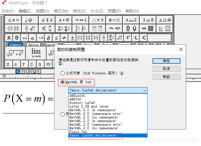The width and height of the screenshot is (201, 146).
Task: Choose Duxbury LaTeX translator
Action: coord(108,103)
